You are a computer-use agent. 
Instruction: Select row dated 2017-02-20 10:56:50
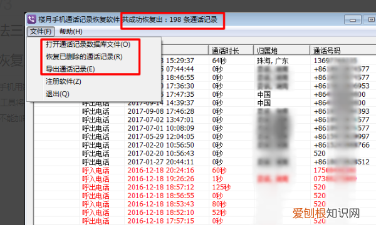pyautogui.click(x=205, y=145)
